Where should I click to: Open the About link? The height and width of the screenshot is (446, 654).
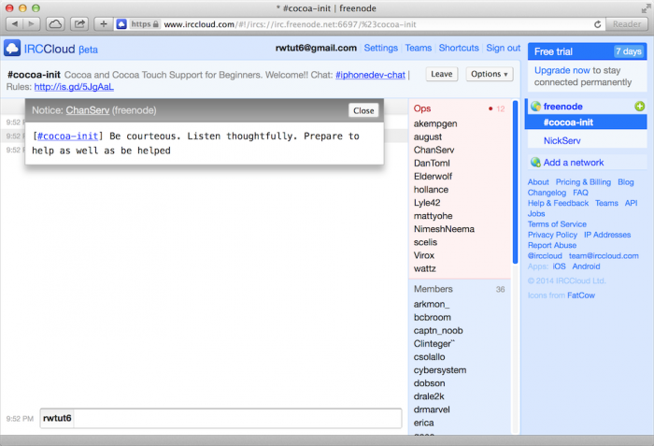pyautogui.click(x=538, y=182)
